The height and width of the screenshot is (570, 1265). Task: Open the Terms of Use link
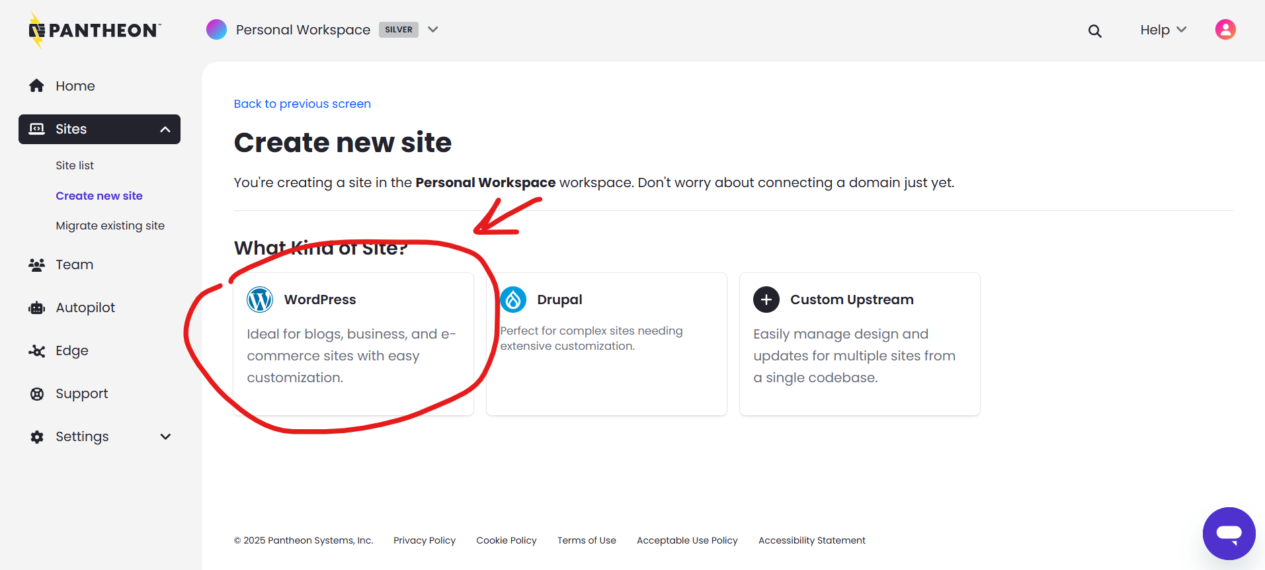tap(587, 540)
